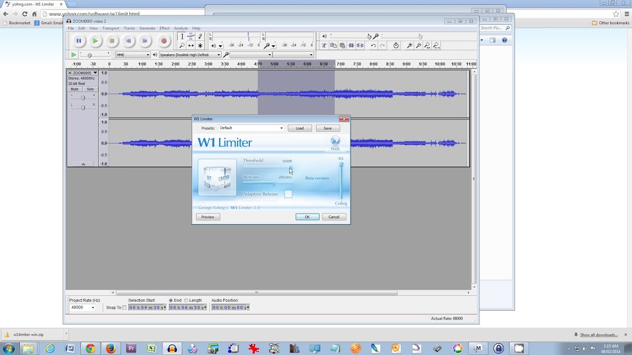The image size is (632, 355).
Task: Stop playback with the Stop button
Action: (112, 41)
